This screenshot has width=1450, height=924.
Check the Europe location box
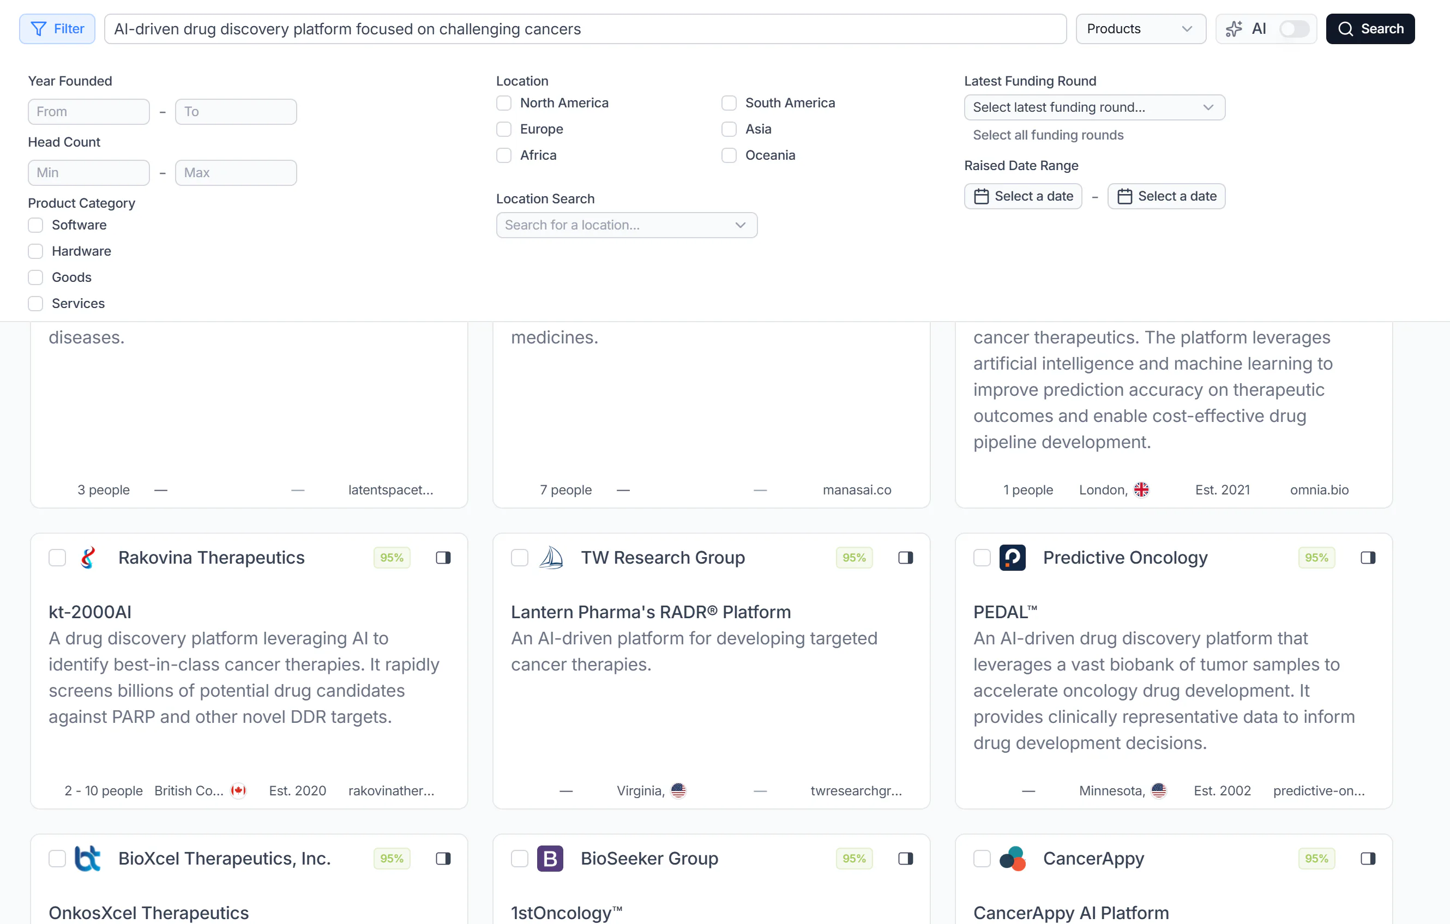(504, 129)
